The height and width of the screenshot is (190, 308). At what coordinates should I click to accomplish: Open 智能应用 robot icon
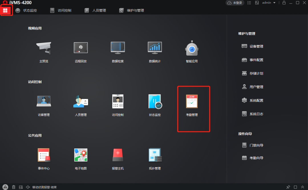192,48
